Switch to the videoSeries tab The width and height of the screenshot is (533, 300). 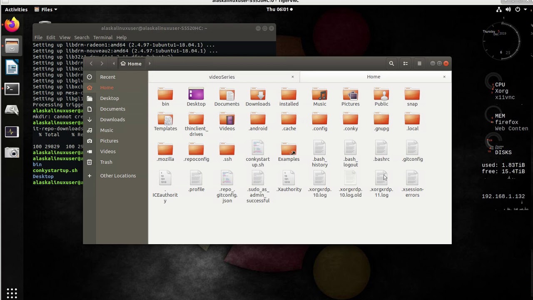tap(222, 77)
